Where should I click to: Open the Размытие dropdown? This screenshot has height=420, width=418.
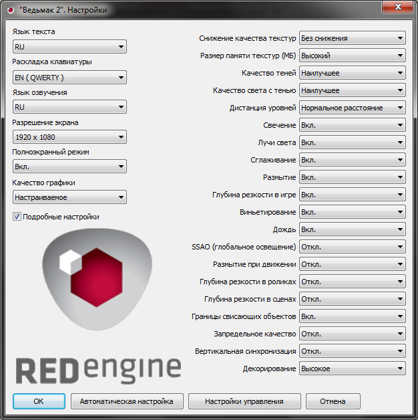tap(352, 177)
